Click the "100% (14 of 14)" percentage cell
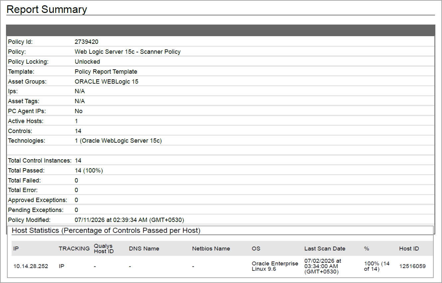 (377, 266)
